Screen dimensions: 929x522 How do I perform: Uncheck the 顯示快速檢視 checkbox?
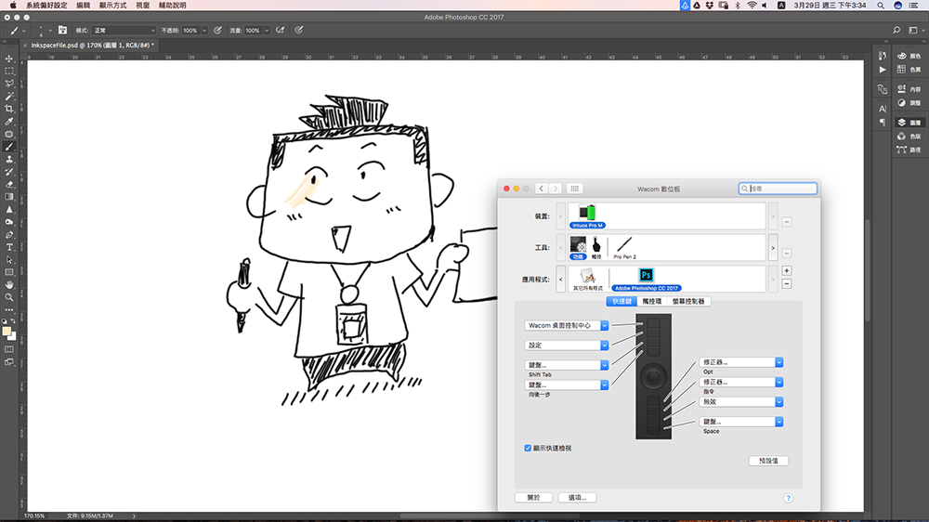coord(529,448)
